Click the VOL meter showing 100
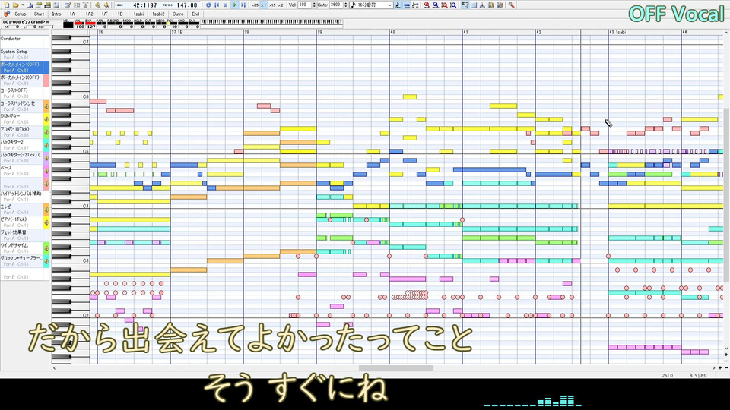The width and height of the screenshot is (730, 410). click(x=80, y=24)
